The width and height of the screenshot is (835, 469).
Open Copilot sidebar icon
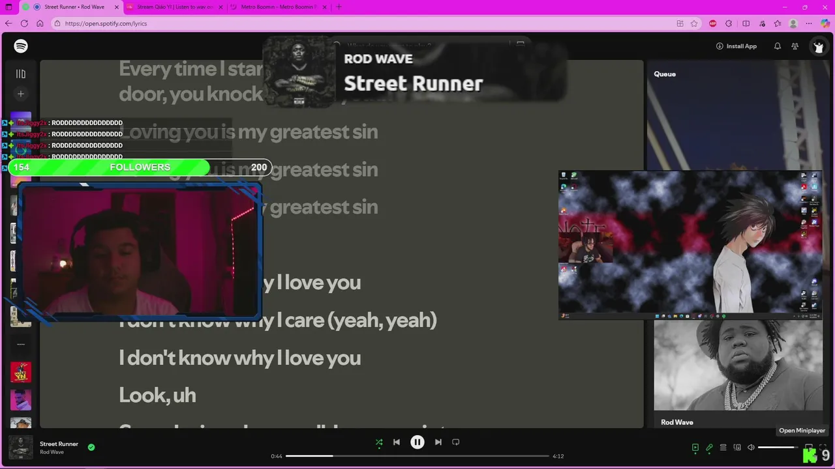click(x=826, y=23)
